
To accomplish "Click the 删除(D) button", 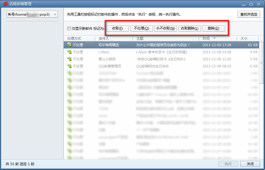I will click(213, 28).
